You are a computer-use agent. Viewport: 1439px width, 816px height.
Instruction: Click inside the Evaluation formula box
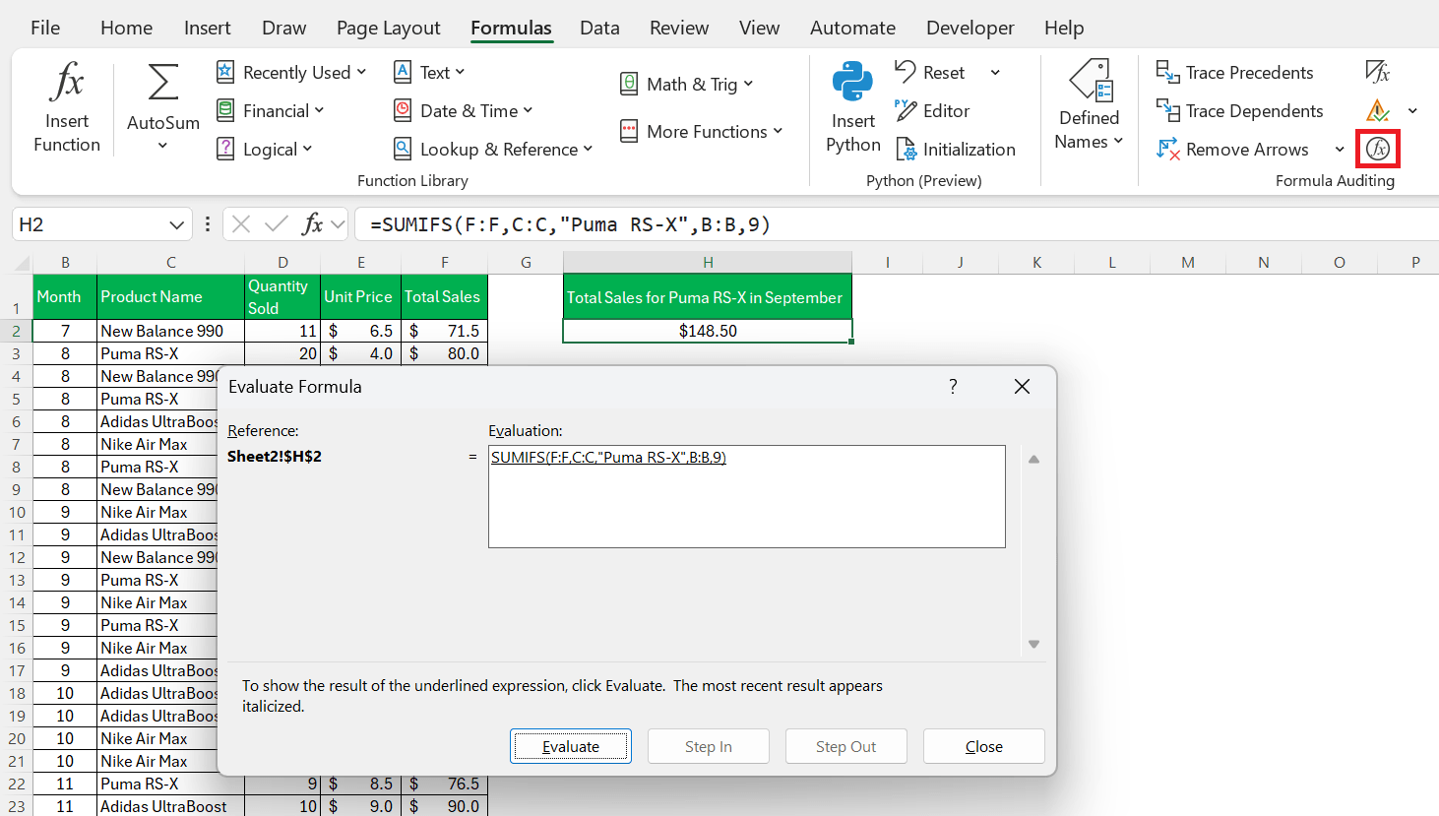click(747, 496)
